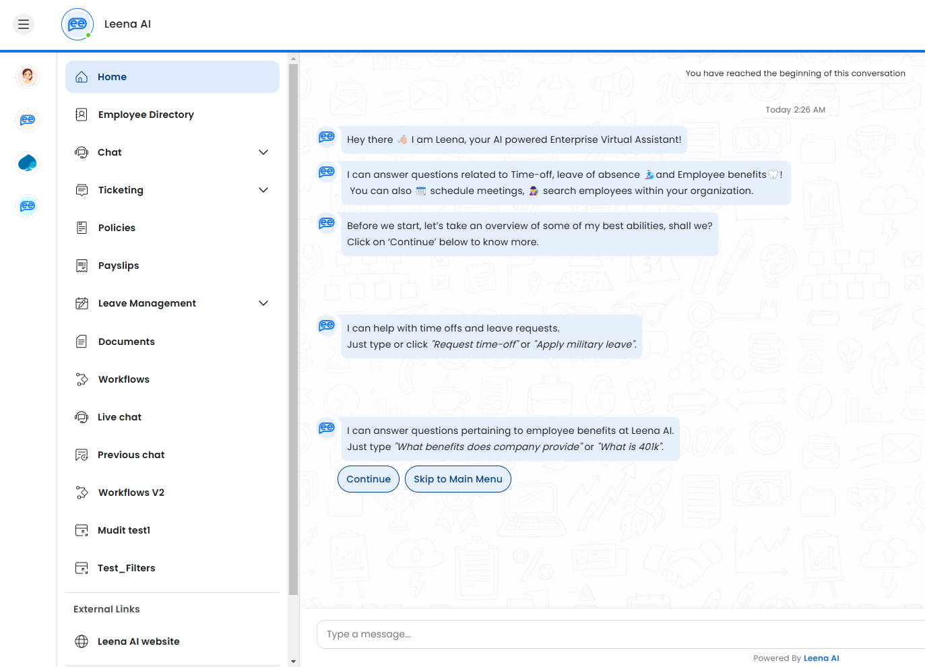Expand the Ticketing submenu chevron
This screenshot has height=667, width=925.
coord(263,190)
